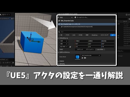The width and height of the screenshot is (130, 97).
Task: Open the 選択モード dropdown in toolbar
Action: (x=5, y=15)
